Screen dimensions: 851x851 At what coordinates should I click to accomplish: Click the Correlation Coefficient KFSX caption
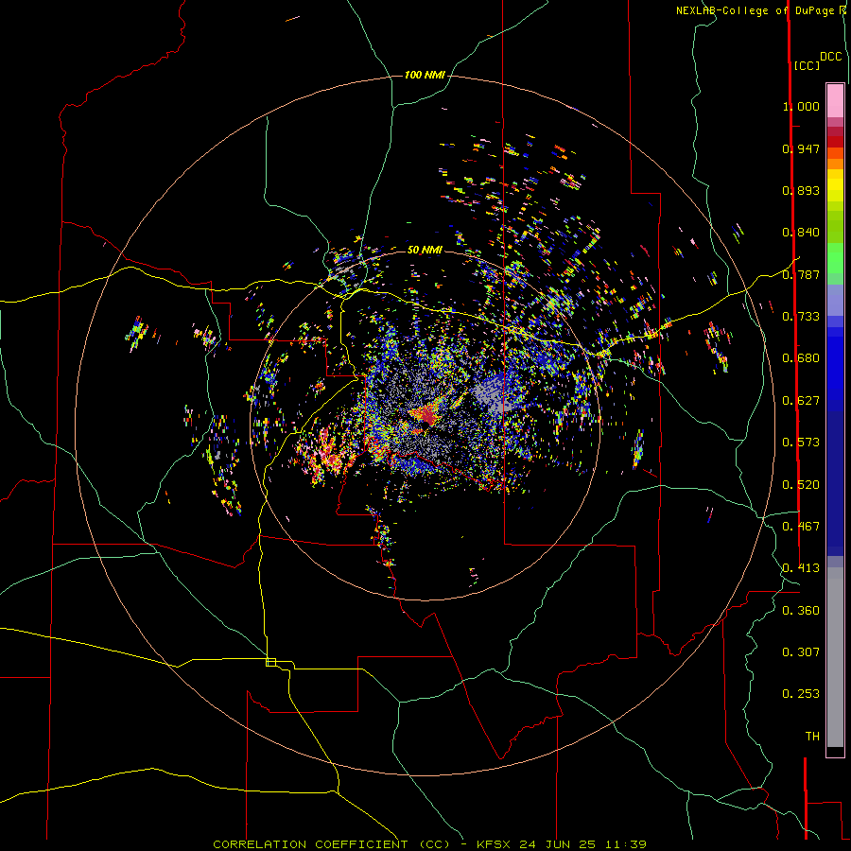(429, 844)
